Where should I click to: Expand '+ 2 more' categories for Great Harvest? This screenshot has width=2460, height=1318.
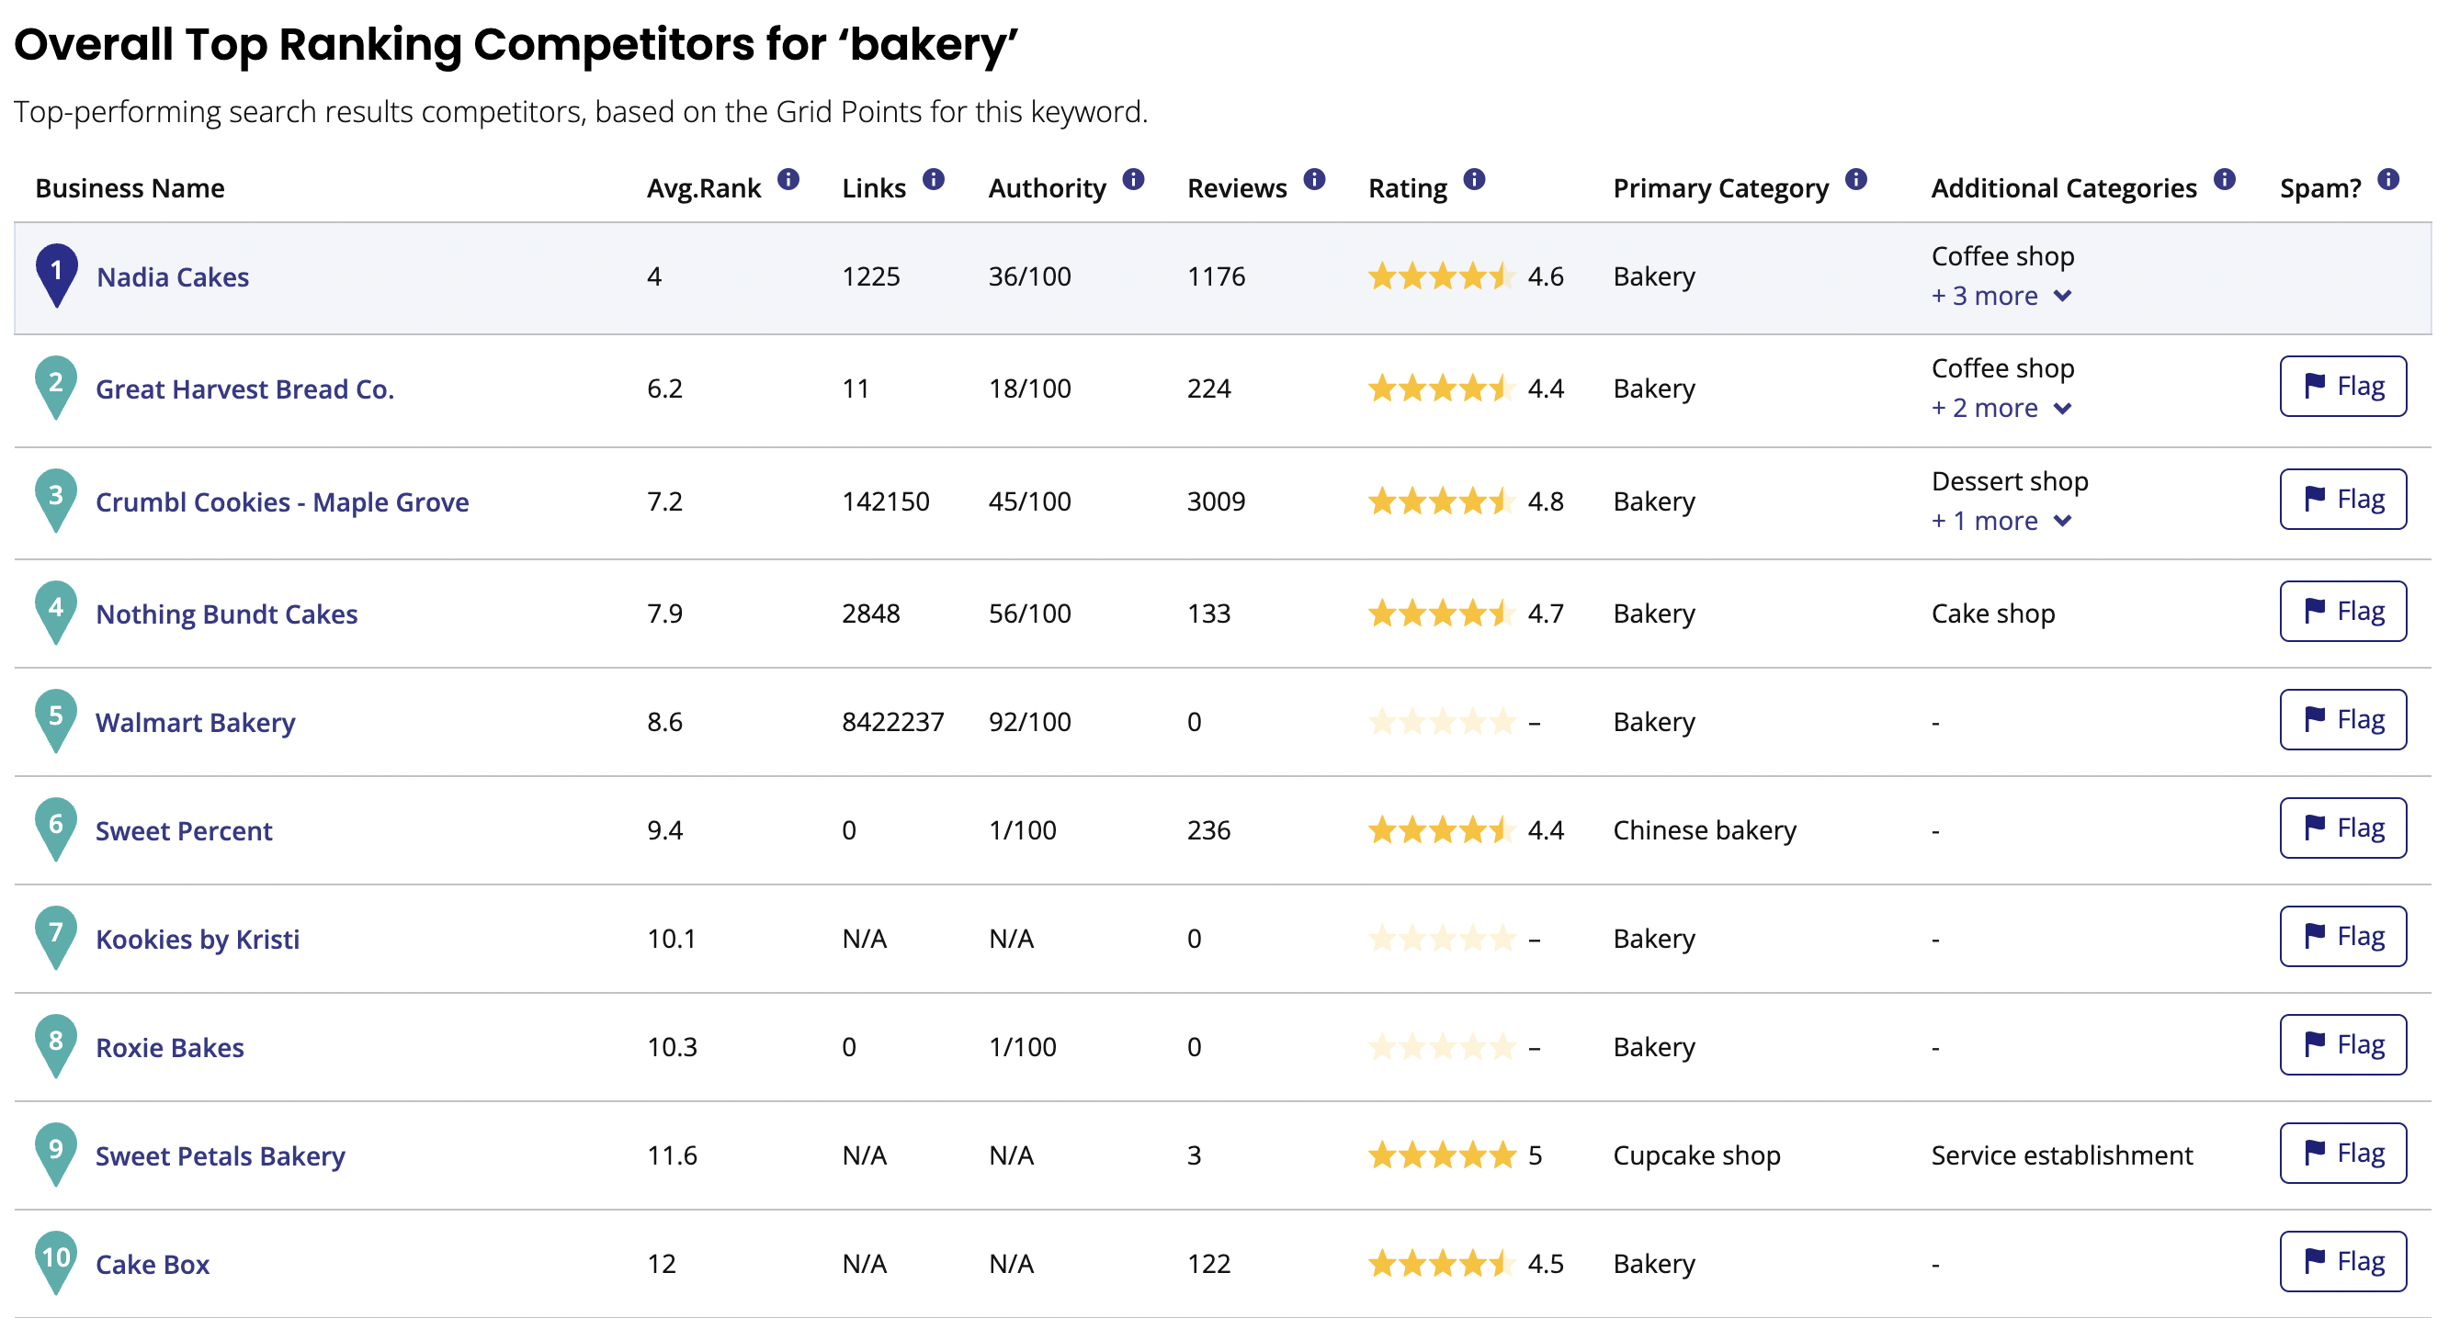(x=2001, y=409)
